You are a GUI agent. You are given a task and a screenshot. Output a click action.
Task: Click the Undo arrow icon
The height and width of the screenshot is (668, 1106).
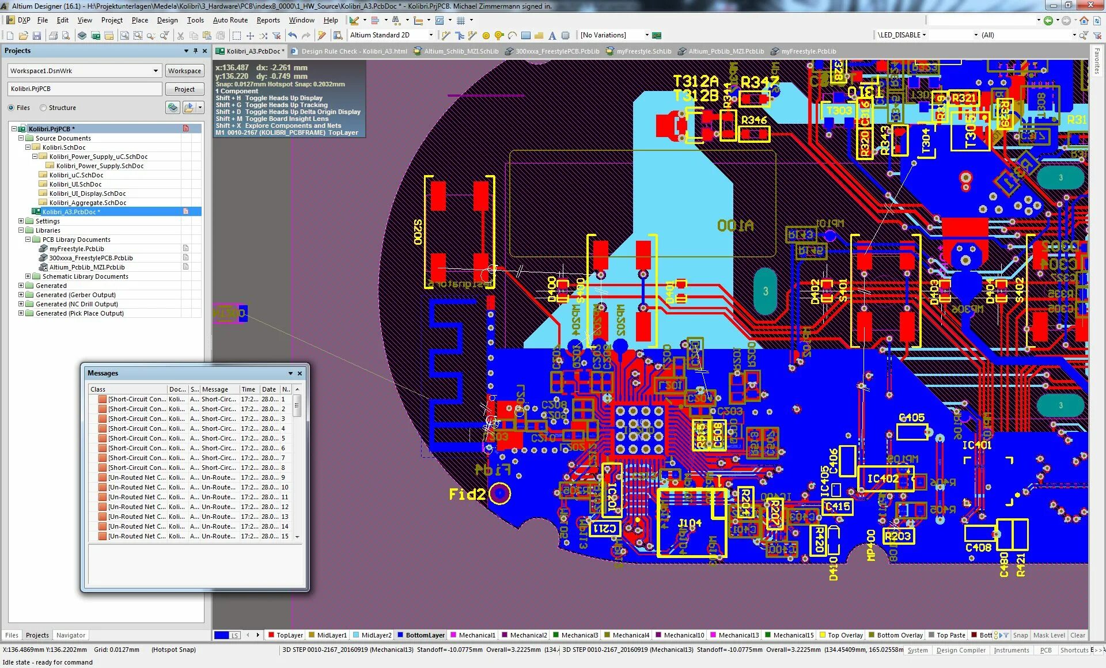click(x=293, y=36)
